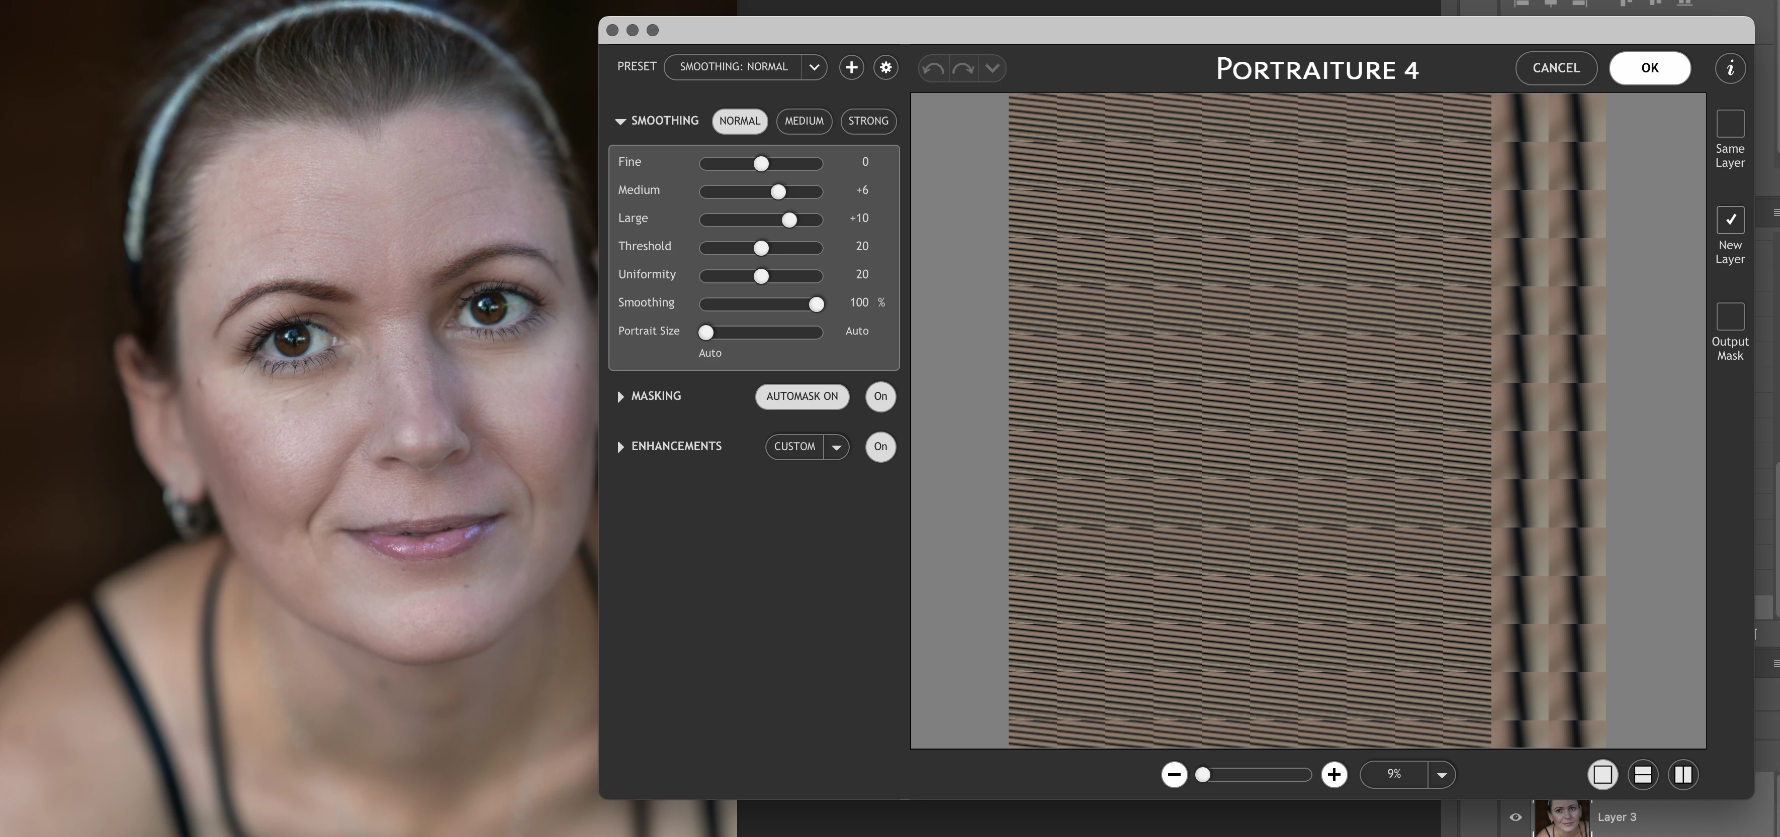Switch to vertical split preview icon
The width and height of the screenshot is (1780, 837).
pyautogui.click(x=1683, y=775)
